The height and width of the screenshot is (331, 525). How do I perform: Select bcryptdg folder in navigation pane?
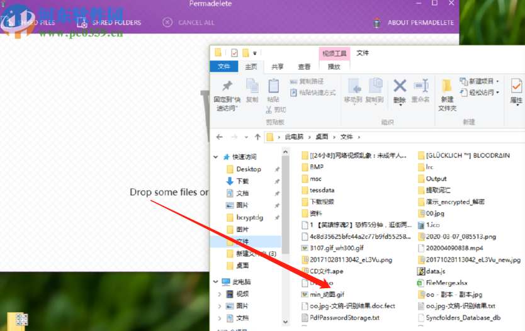click(249, 217)
